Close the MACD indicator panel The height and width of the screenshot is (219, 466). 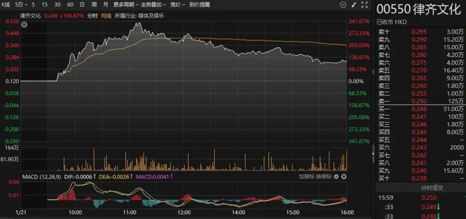coord(343,177)
